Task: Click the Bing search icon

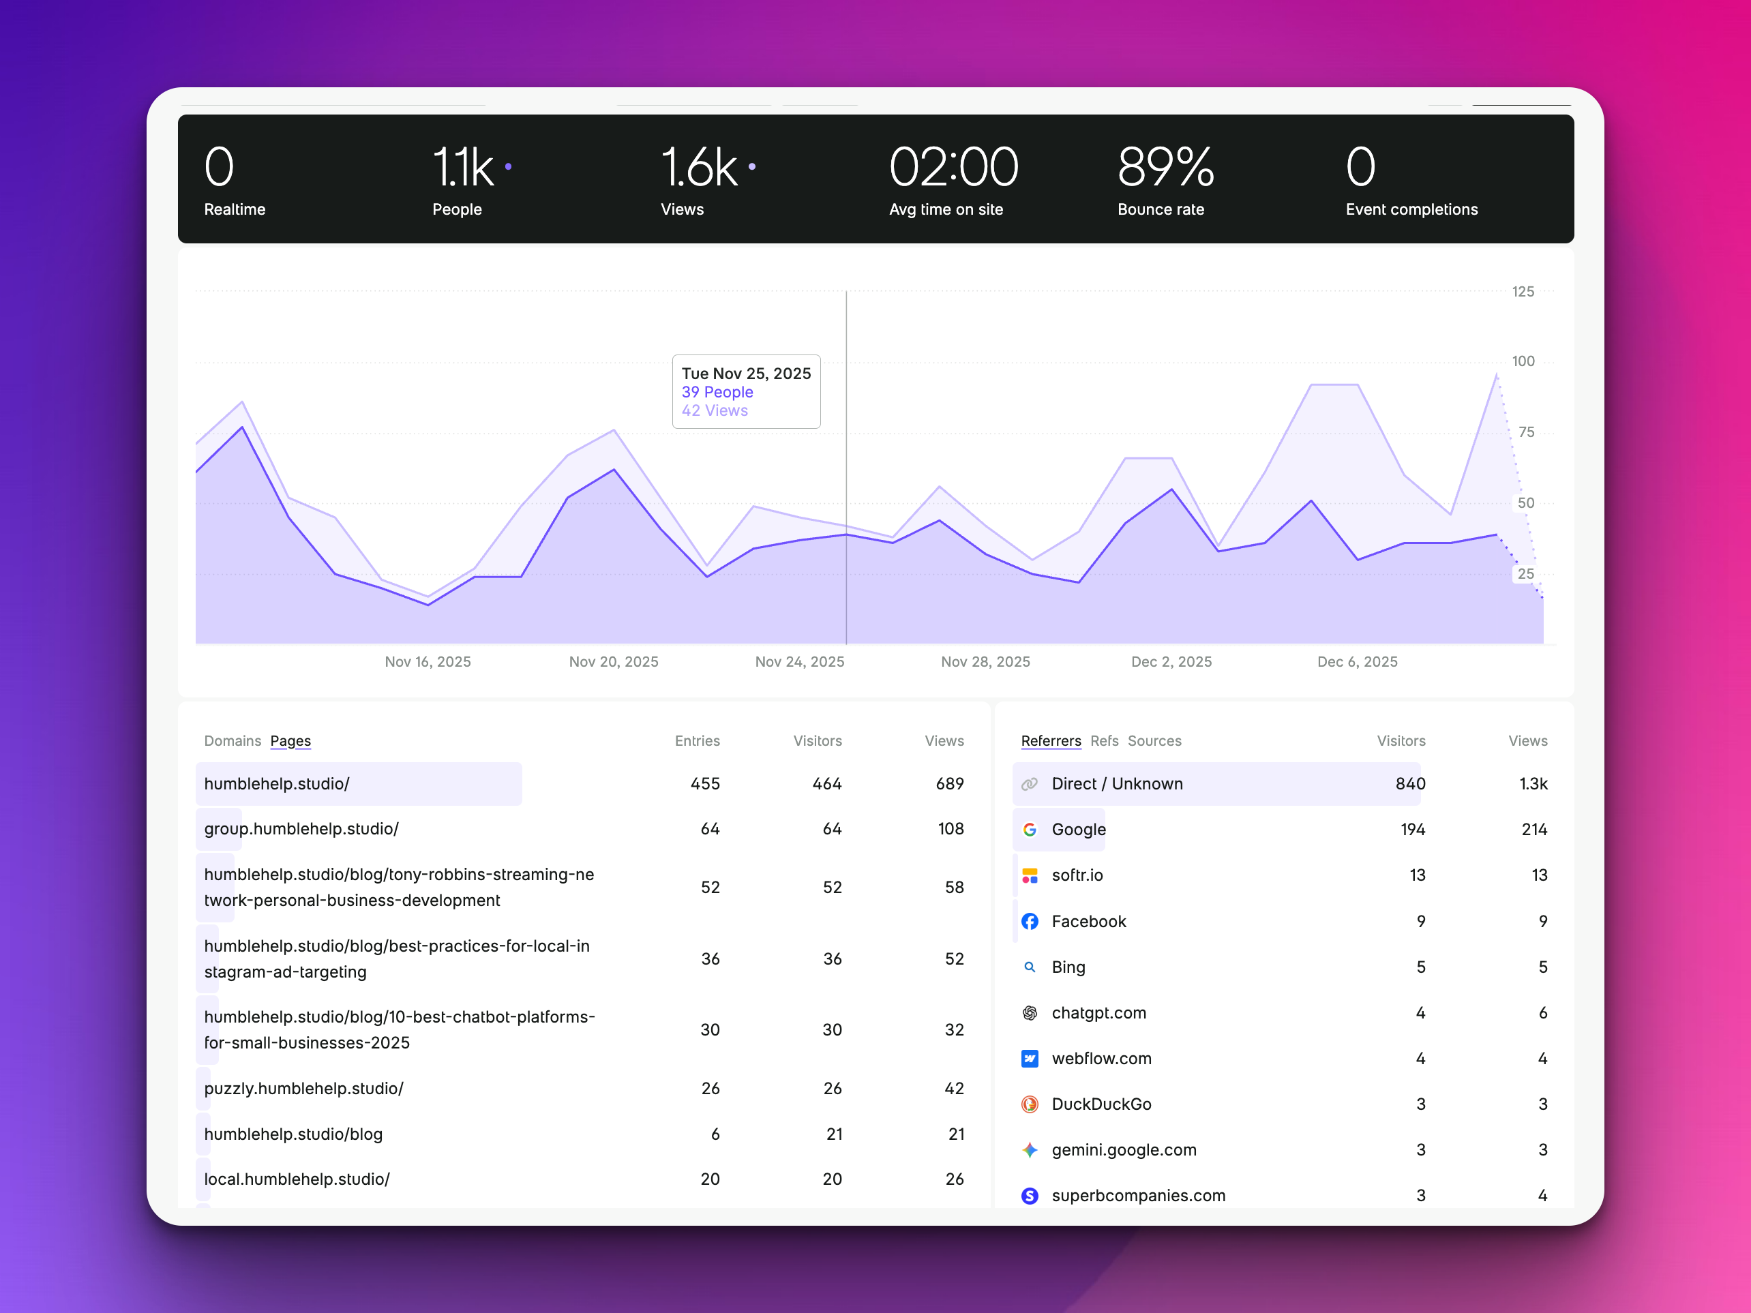Action: (1029, 967)
